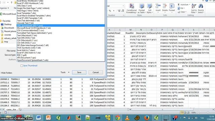Click the Desktop favorite in the dialog
The width and height of the screenshot is (215, 121).
[x=8, y=25]
